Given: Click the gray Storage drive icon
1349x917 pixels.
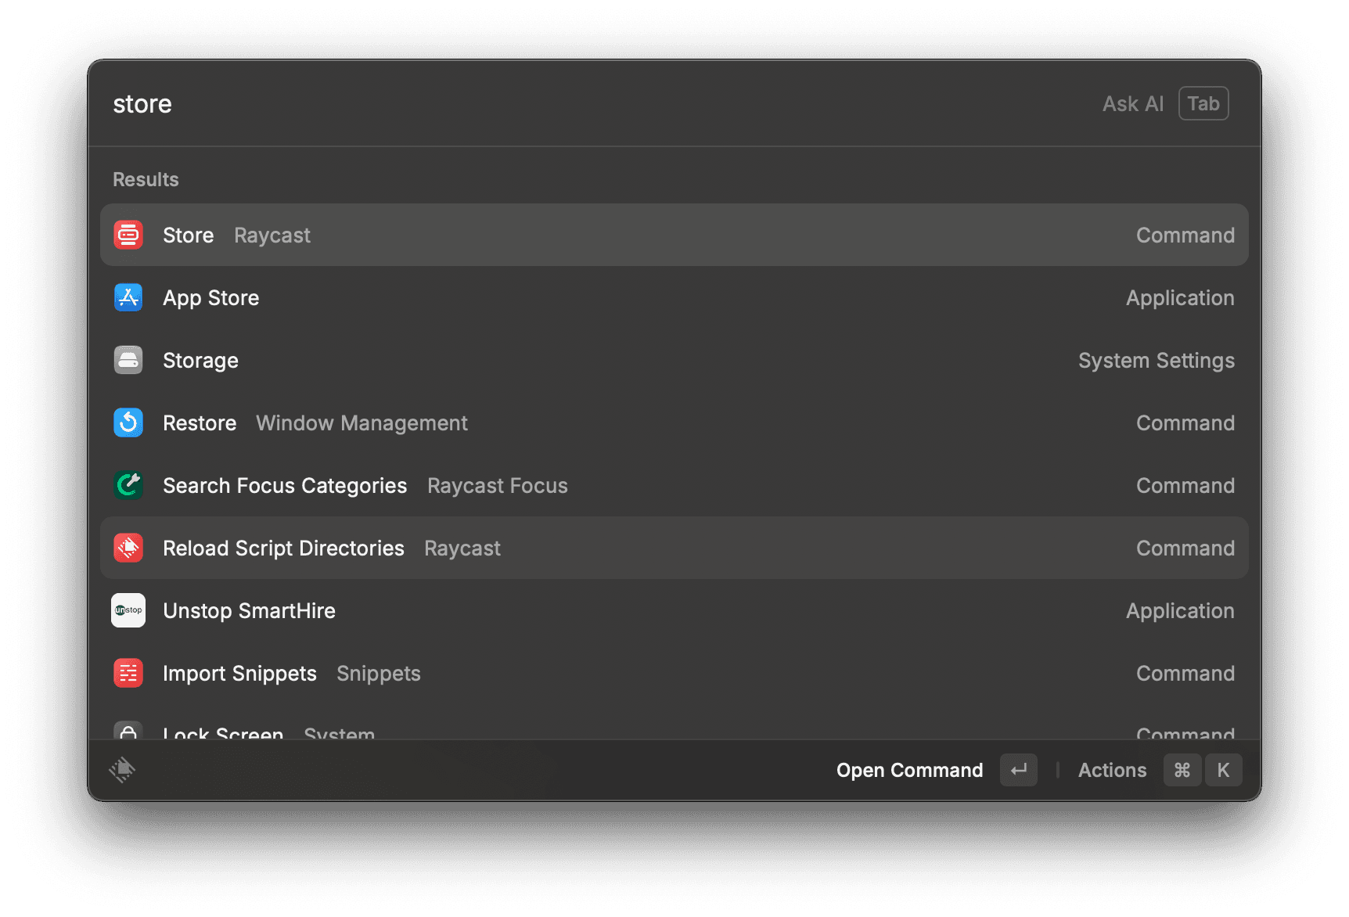Looking at the screenshot, I should pos(128,360).
